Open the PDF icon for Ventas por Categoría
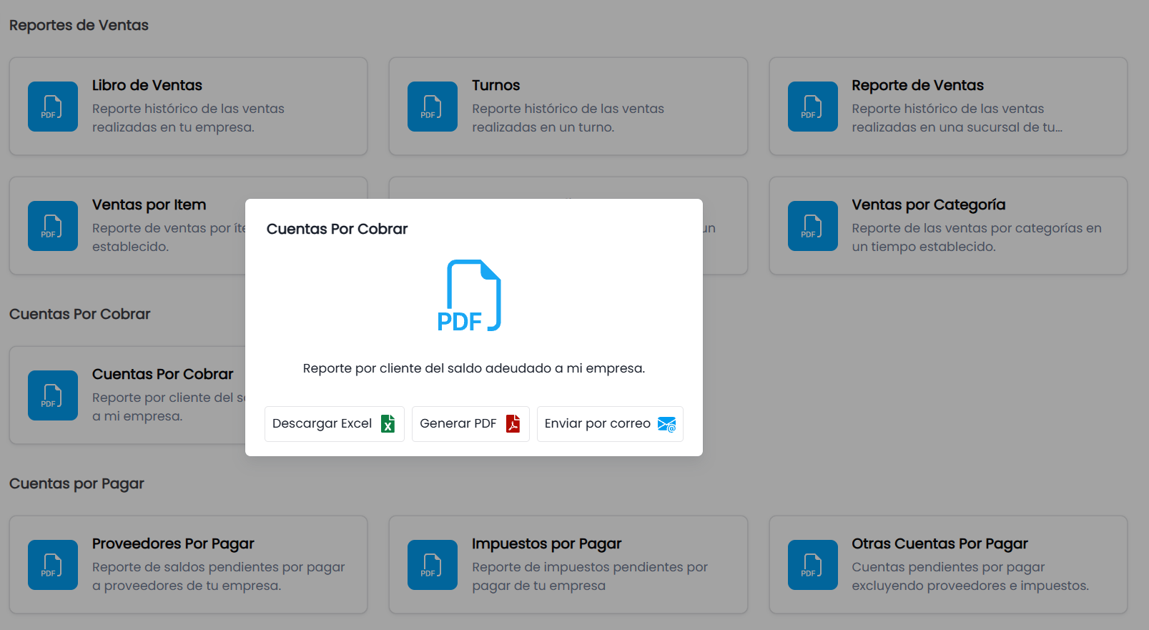 point(813,226)
